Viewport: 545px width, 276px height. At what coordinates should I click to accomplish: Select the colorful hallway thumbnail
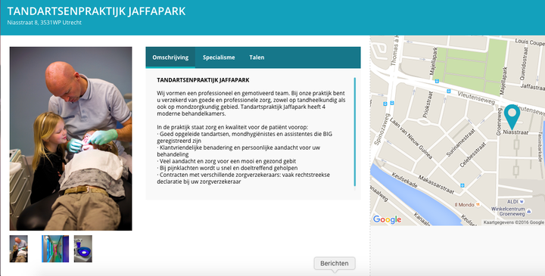(x=55, y=249)
